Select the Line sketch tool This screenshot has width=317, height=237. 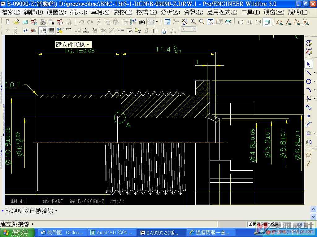[309, 73]
